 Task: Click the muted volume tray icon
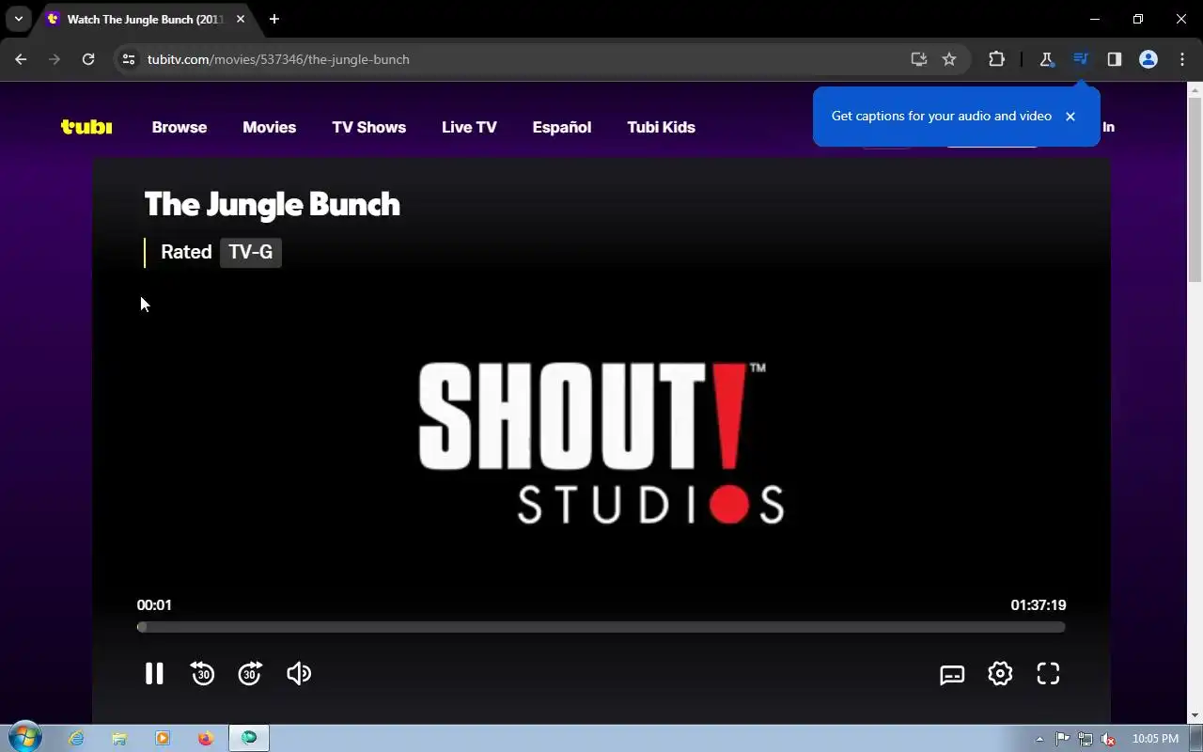(1108, 739)
